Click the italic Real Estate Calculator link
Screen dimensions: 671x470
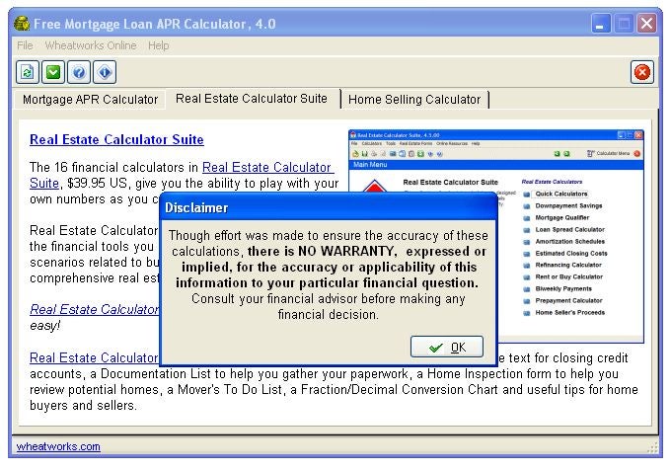pyautogui.click(x=94, y=309)
